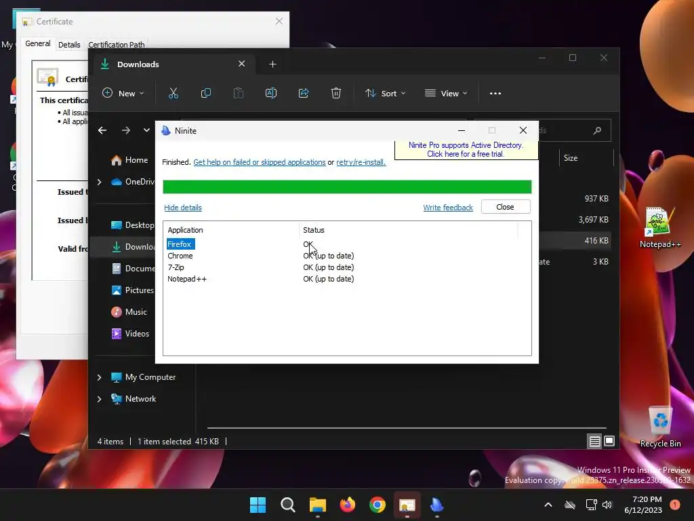694x521 pixels.
Task: Click the Ninite Pro free trial banner
Action: [466, 150]
